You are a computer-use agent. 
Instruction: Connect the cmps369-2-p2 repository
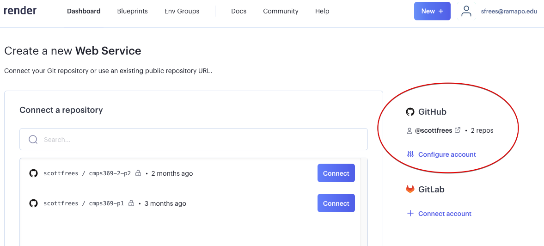click(336, 173)
